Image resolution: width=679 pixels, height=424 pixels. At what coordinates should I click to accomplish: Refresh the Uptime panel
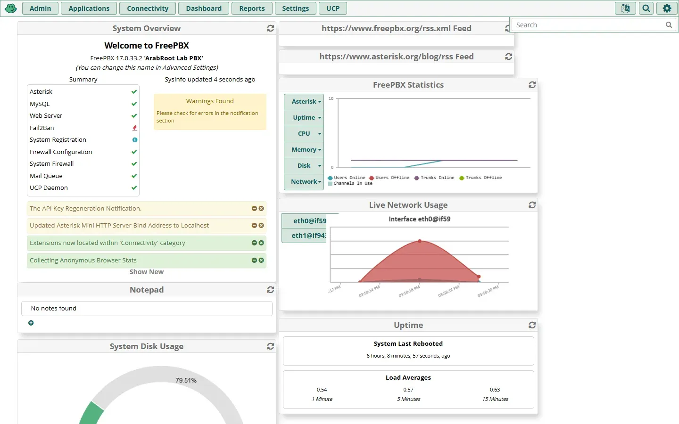tap(532, 325)
